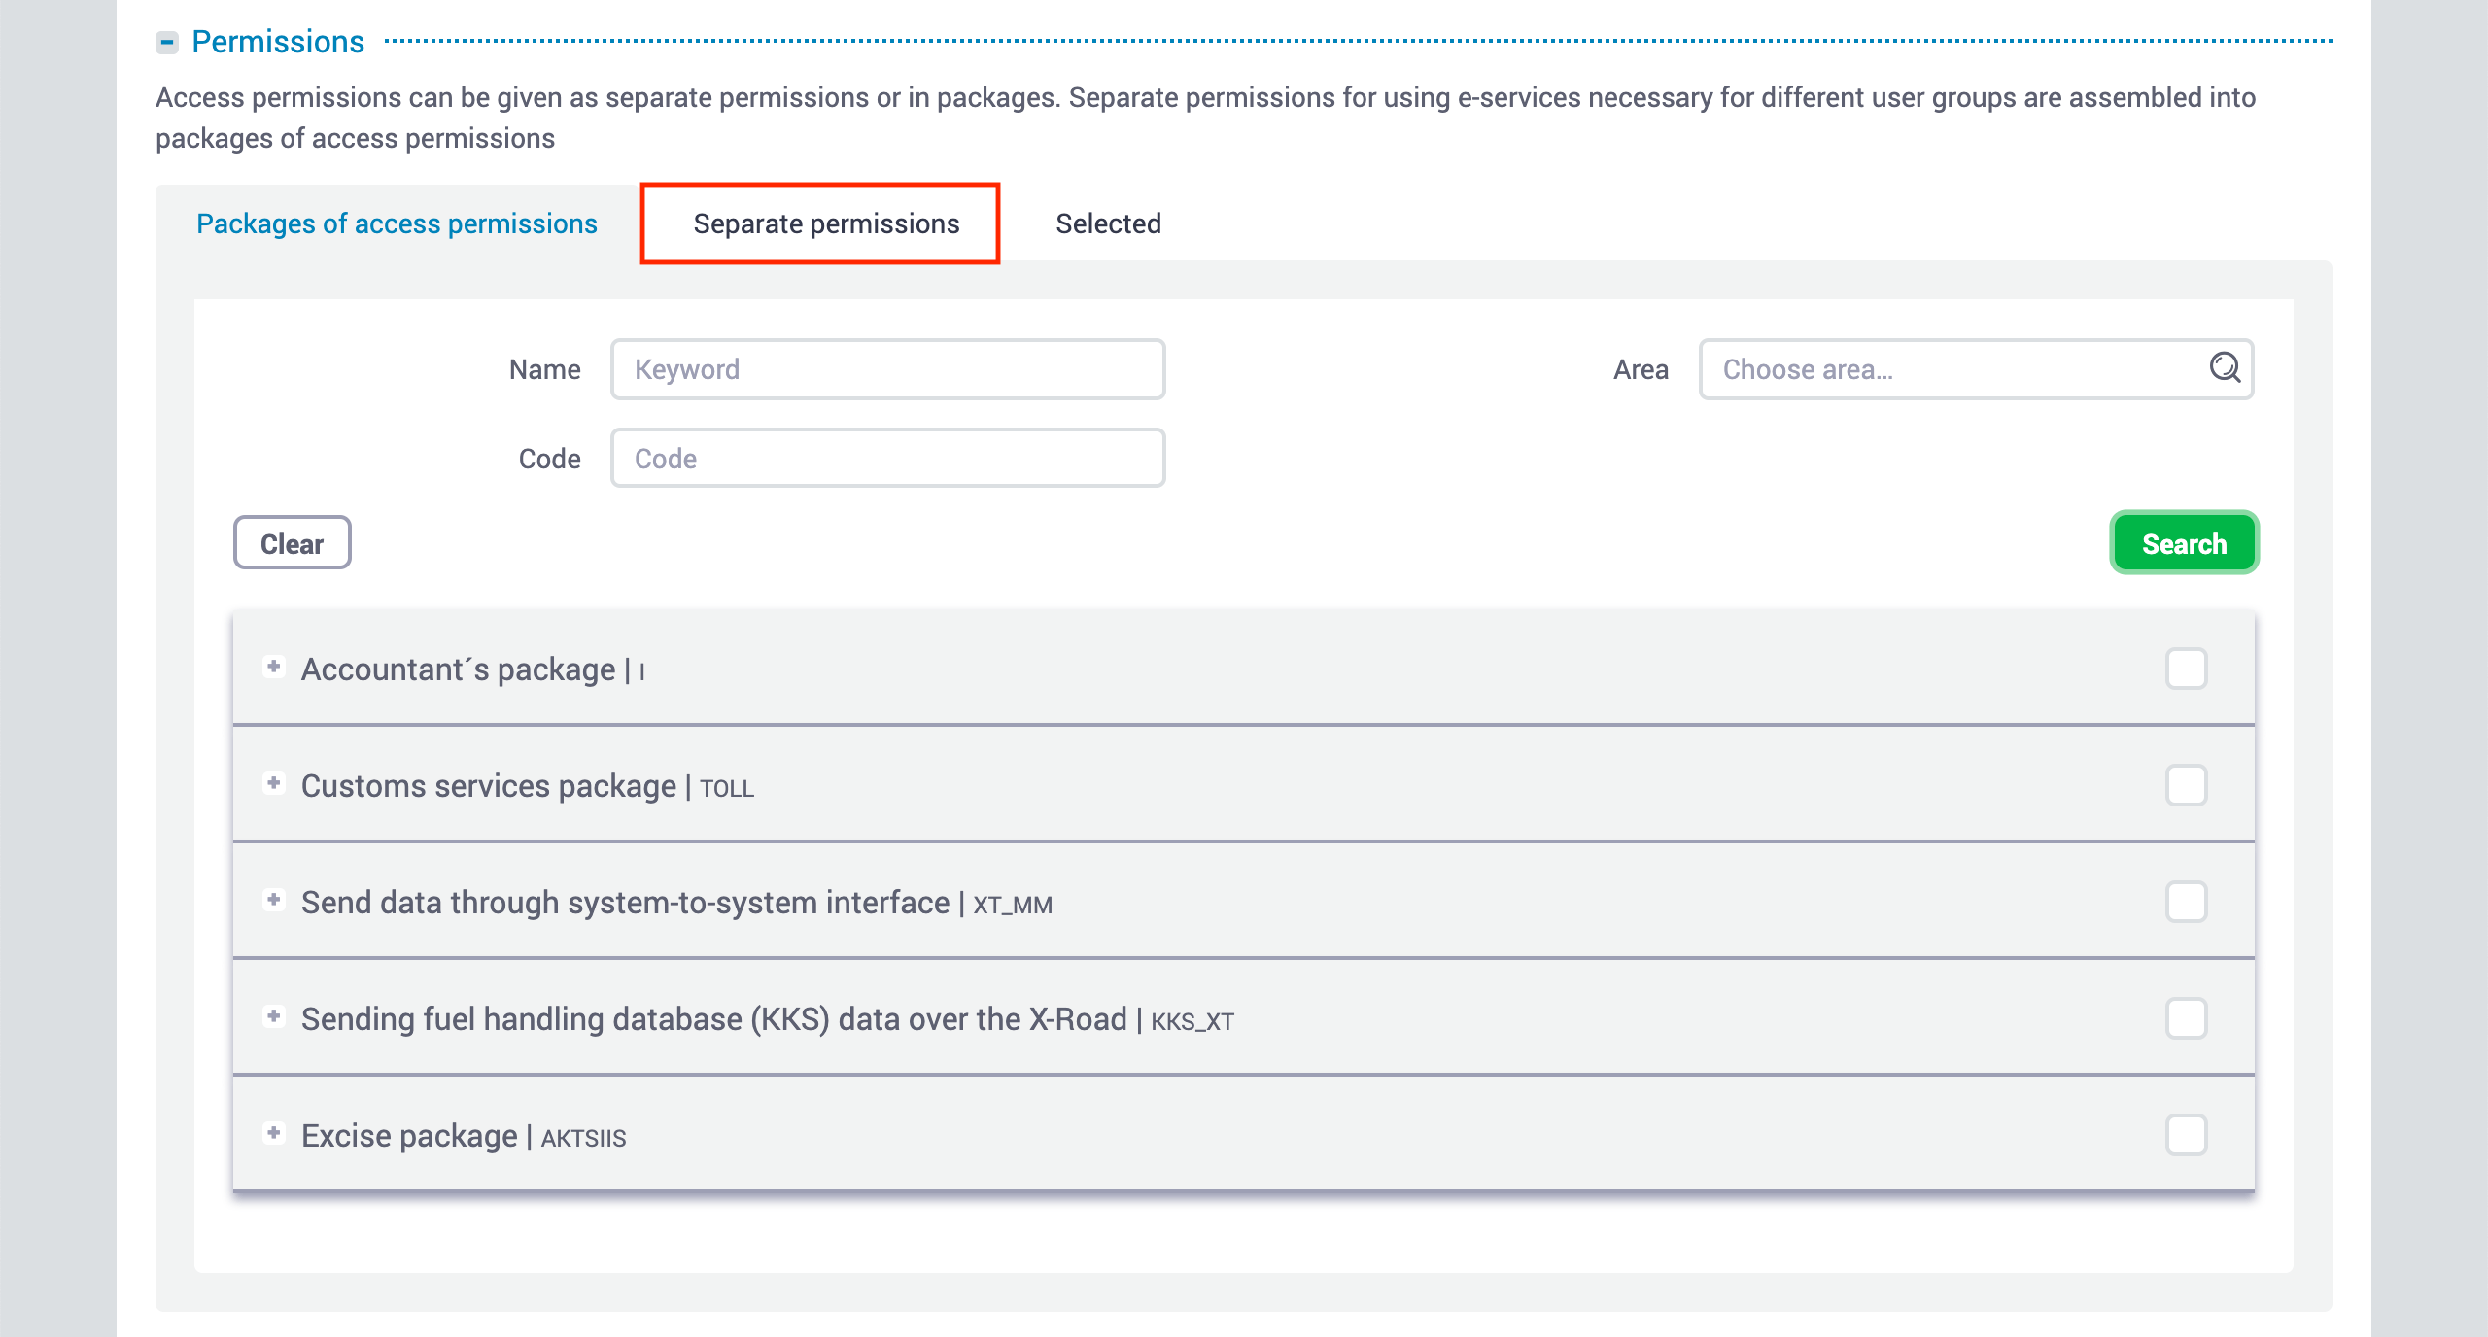Image resolution: width=2488 pixels, height=1337 pixels.
Task: Switch to Separate permissions tab
Action: (825, 223)
